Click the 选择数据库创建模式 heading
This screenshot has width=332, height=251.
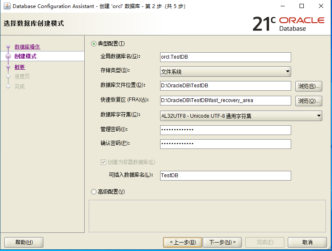coord(34,23)
